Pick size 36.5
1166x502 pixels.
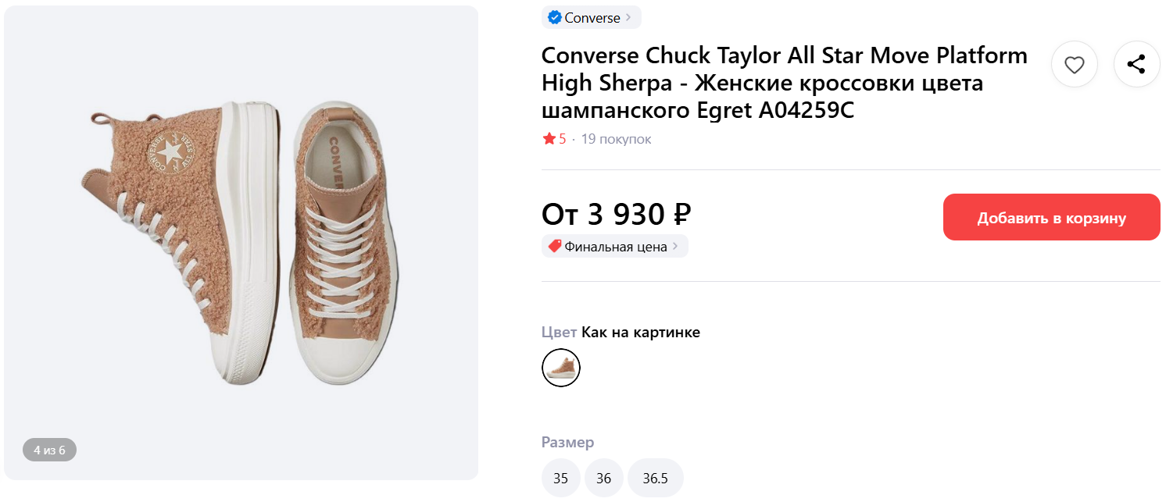tap(655, 479)
